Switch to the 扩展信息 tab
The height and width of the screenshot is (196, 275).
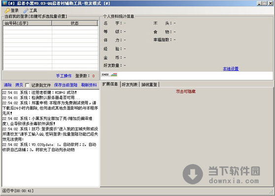[110, 84]
